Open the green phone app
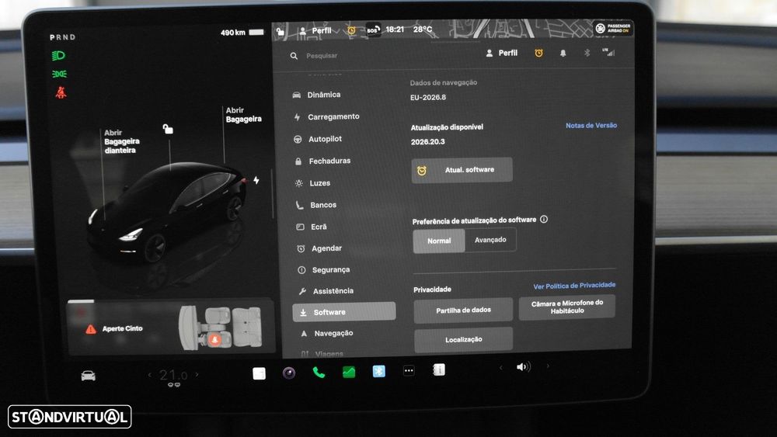Screen dimensions: 777x437 coord(319,372)
